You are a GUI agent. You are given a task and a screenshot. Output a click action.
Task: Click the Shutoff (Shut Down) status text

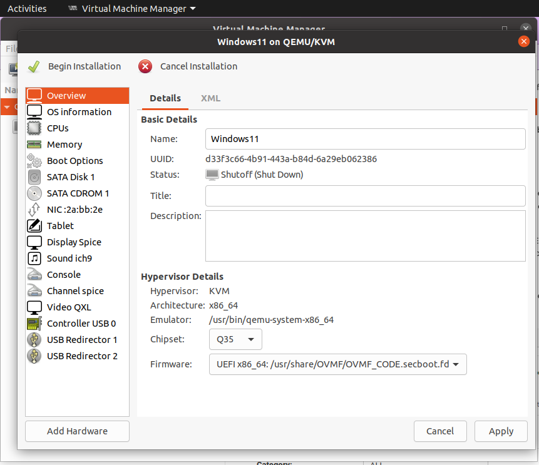point(262,175)
